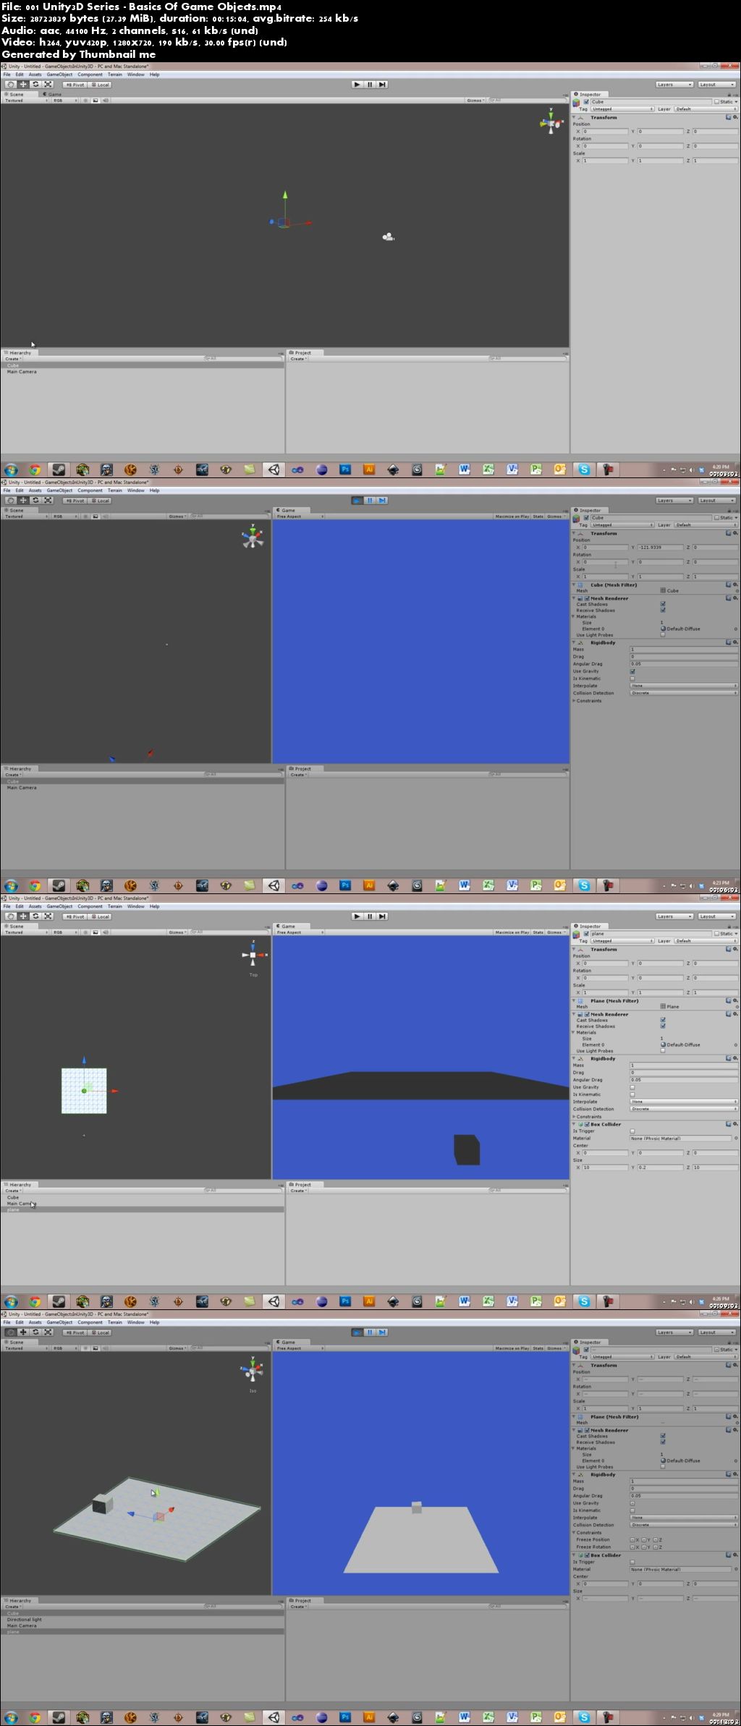
Task: Click Physic Material picker circle in Top view frame
Action: click(x=737, y=1138)
